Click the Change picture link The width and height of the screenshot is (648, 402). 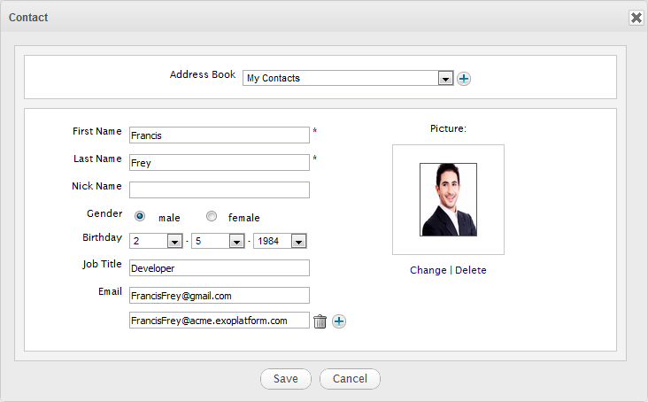click(428, 270)
